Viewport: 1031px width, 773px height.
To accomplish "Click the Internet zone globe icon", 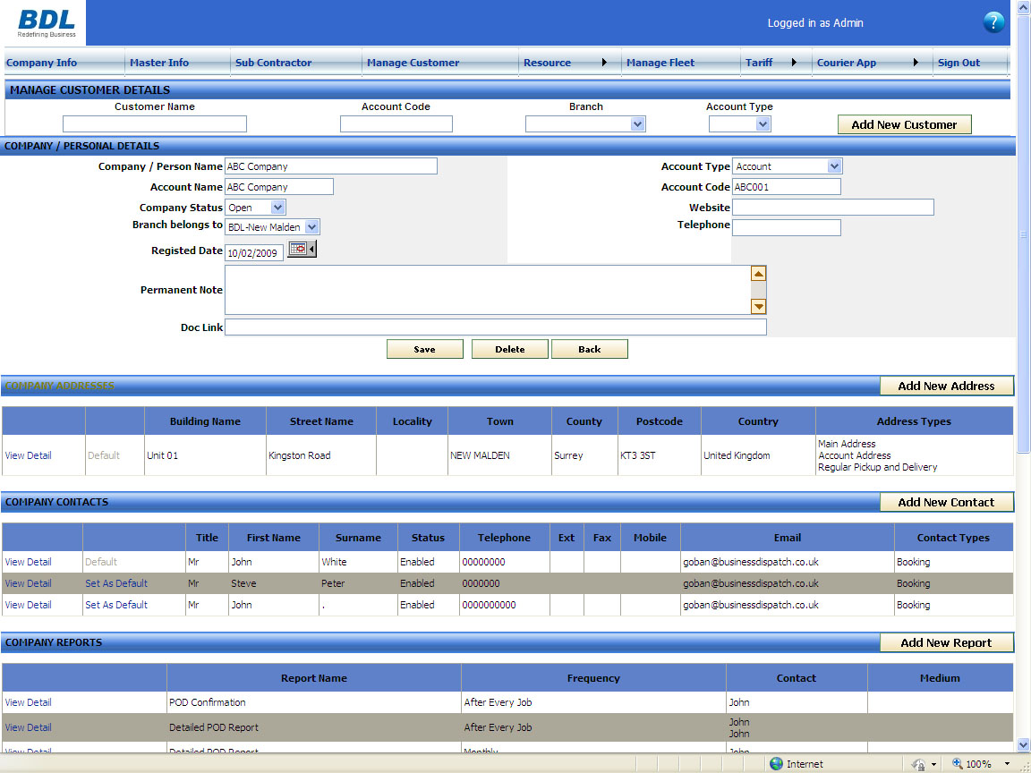I will pyautogui.click(x=776, y=763).
